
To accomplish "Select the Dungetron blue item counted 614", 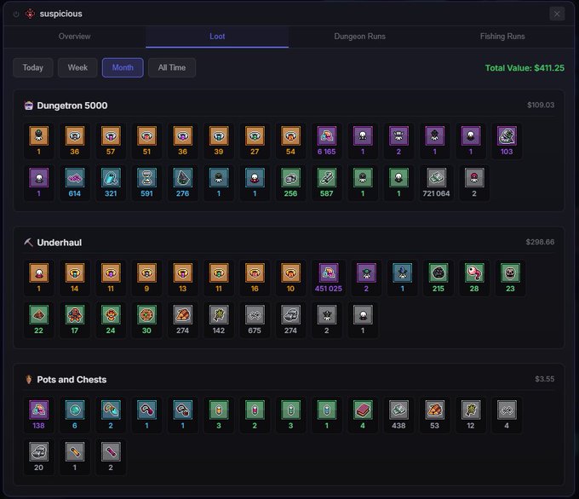I will click(75, 183).
